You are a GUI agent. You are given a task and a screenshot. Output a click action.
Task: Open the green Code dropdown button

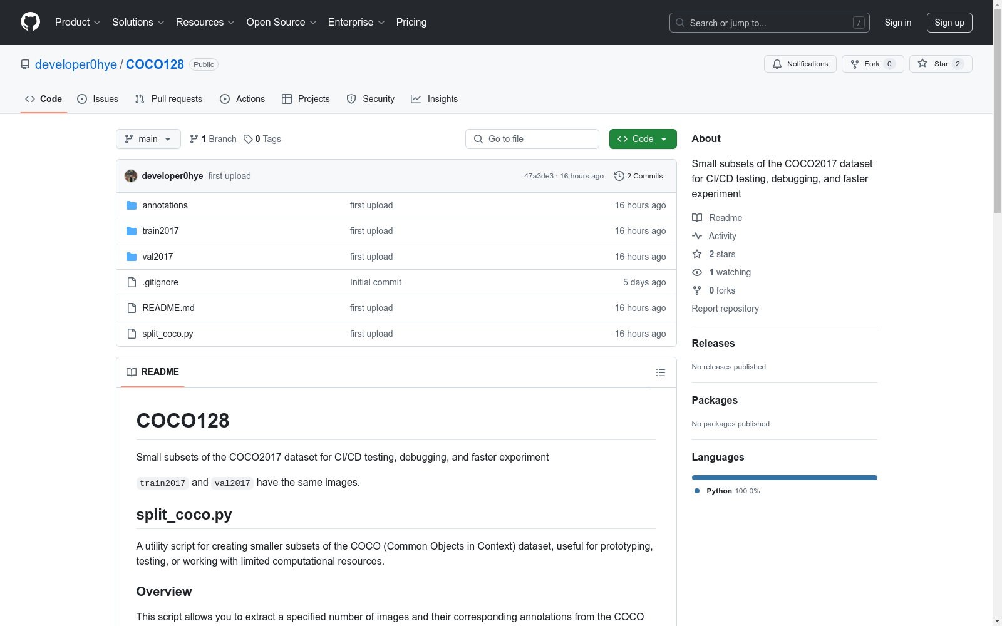[x=643, y=139]
